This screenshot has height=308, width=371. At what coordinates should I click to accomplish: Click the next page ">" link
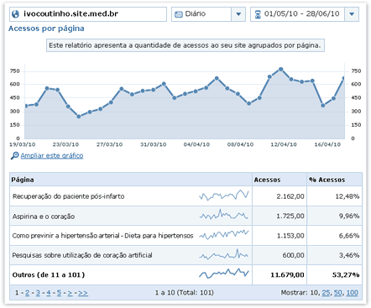click(x=70, y=293)
